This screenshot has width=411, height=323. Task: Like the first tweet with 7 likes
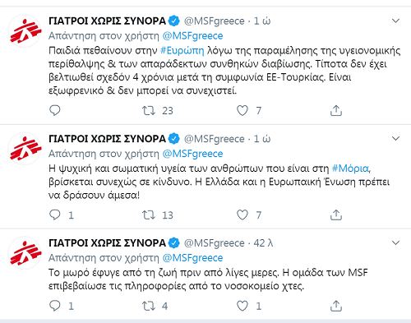coord(242,111)
